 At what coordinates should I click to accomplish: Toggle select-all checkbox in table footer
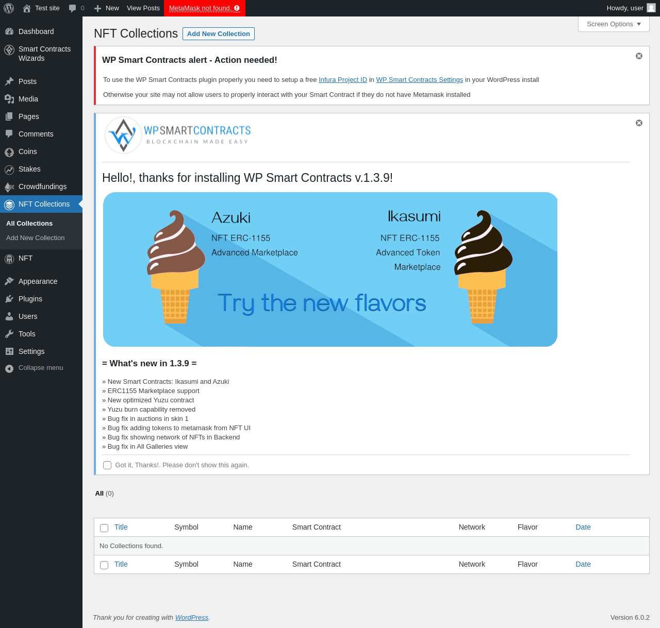104,565
